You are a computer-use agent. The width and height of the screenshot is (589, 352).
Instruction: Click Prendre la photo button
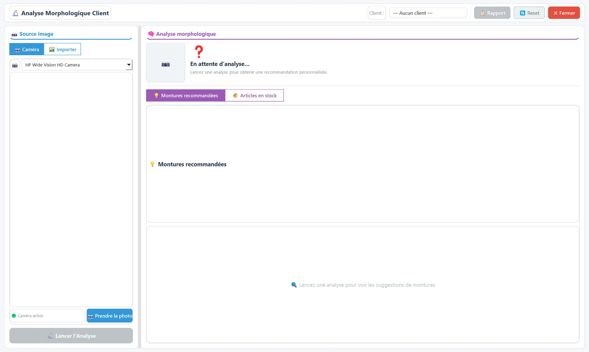point(110,316)
